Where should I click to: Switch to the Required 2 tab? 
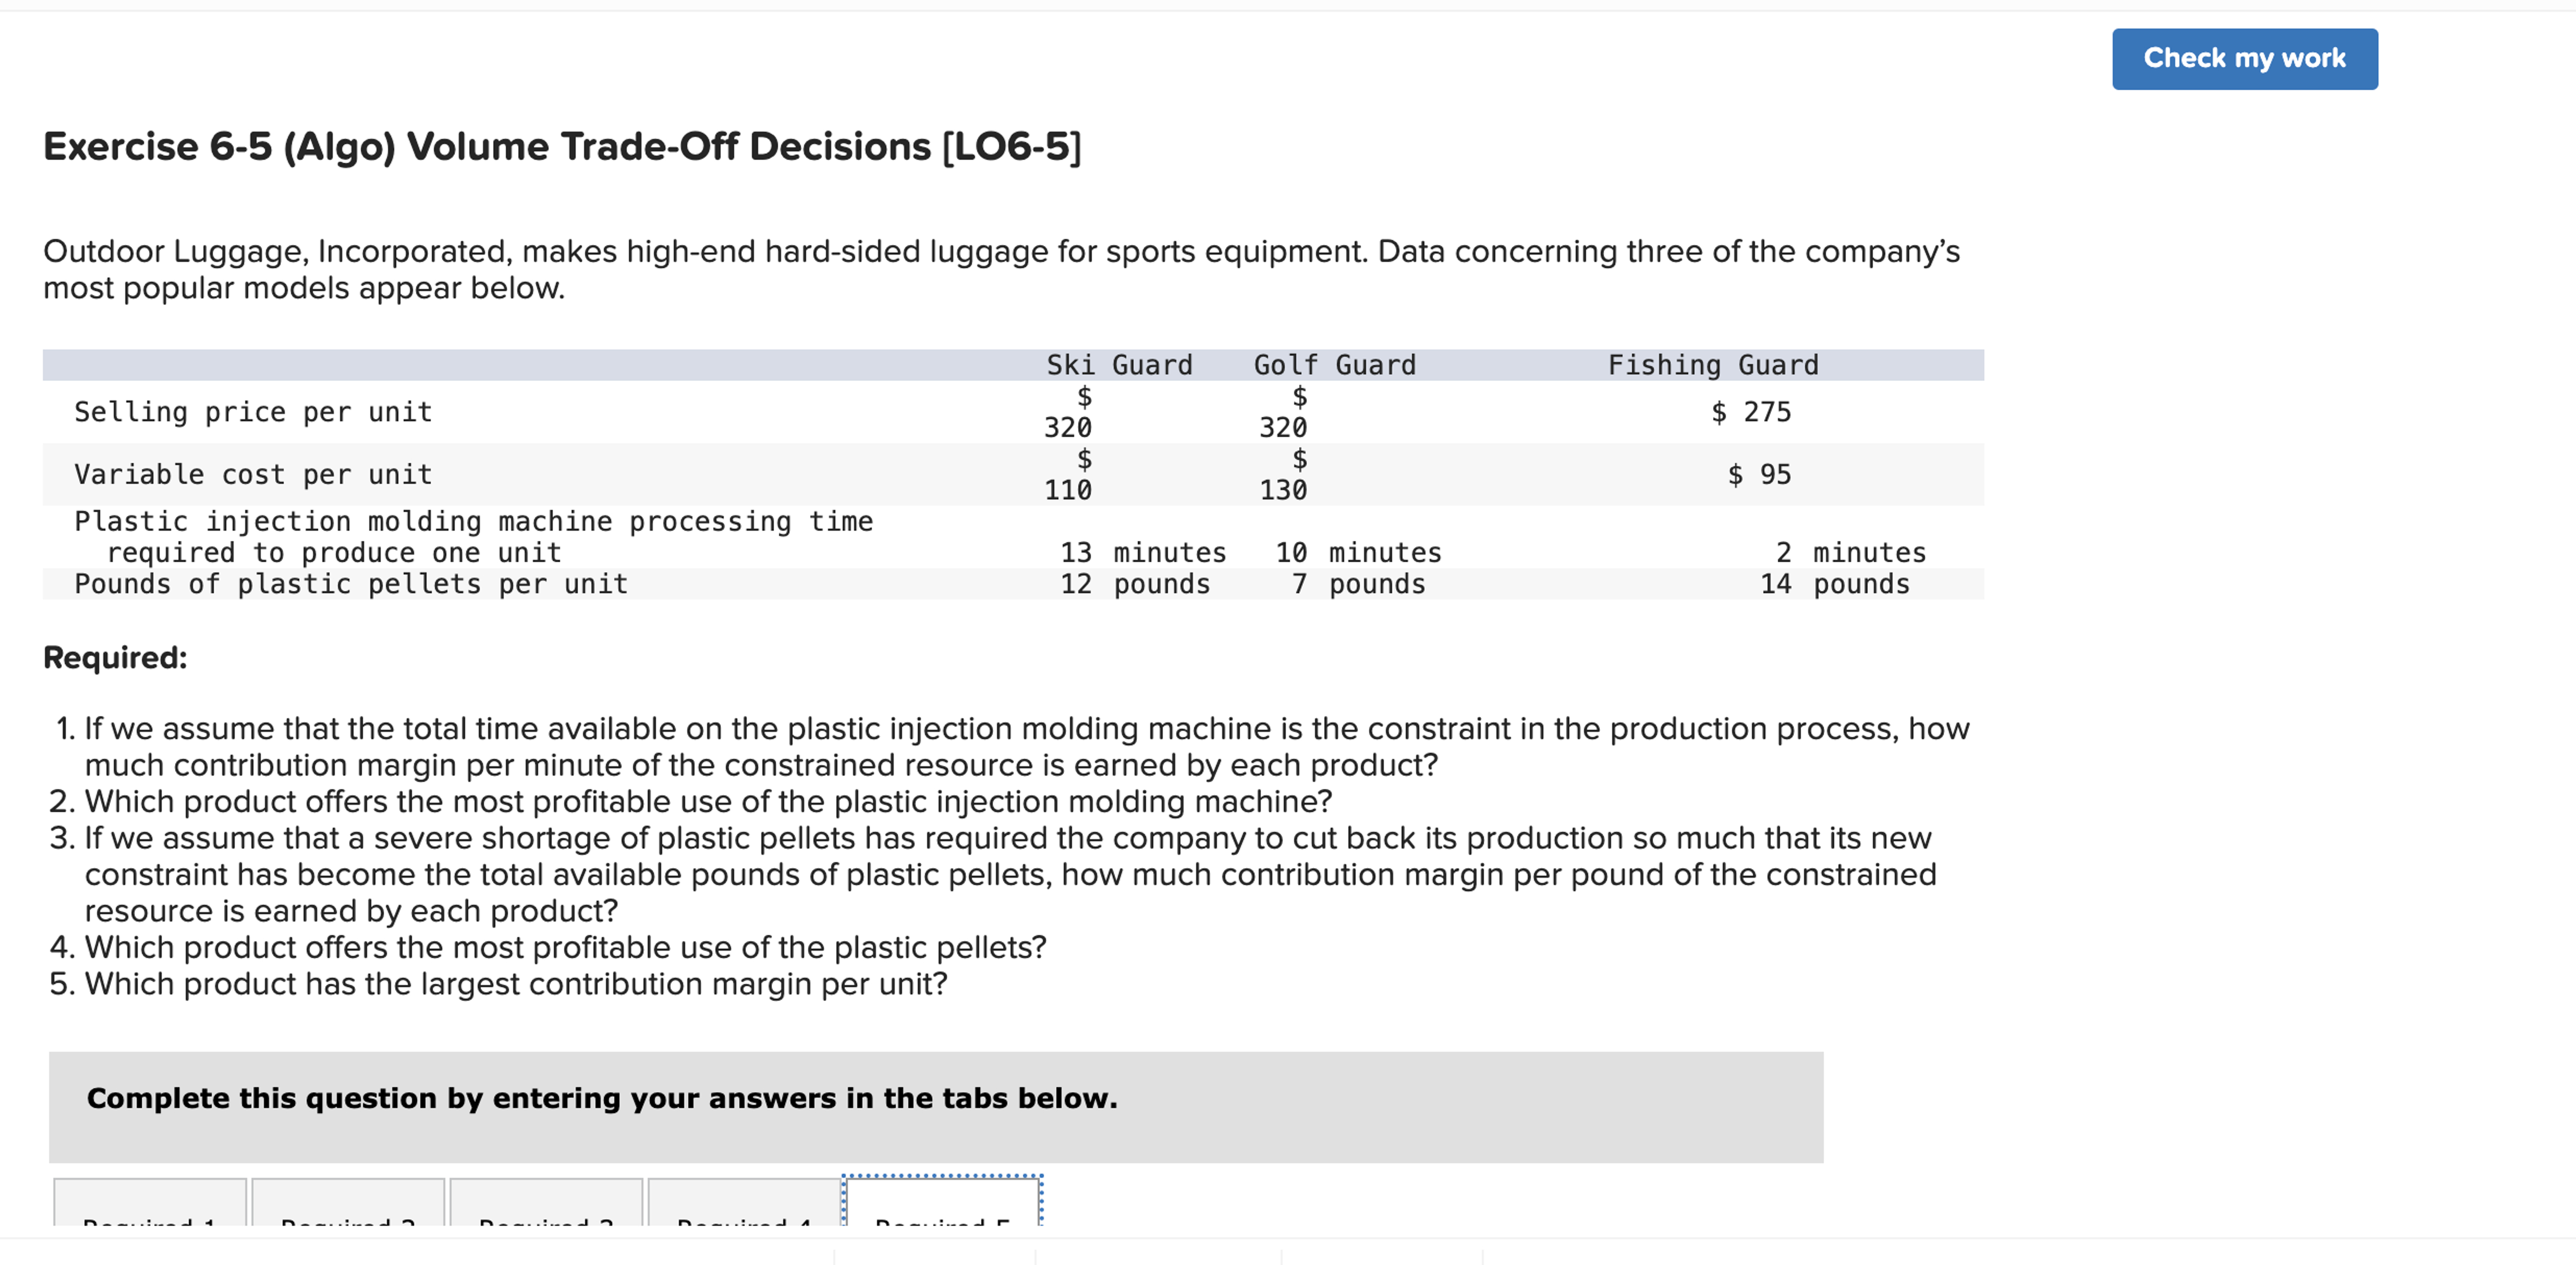[348, 1221]
